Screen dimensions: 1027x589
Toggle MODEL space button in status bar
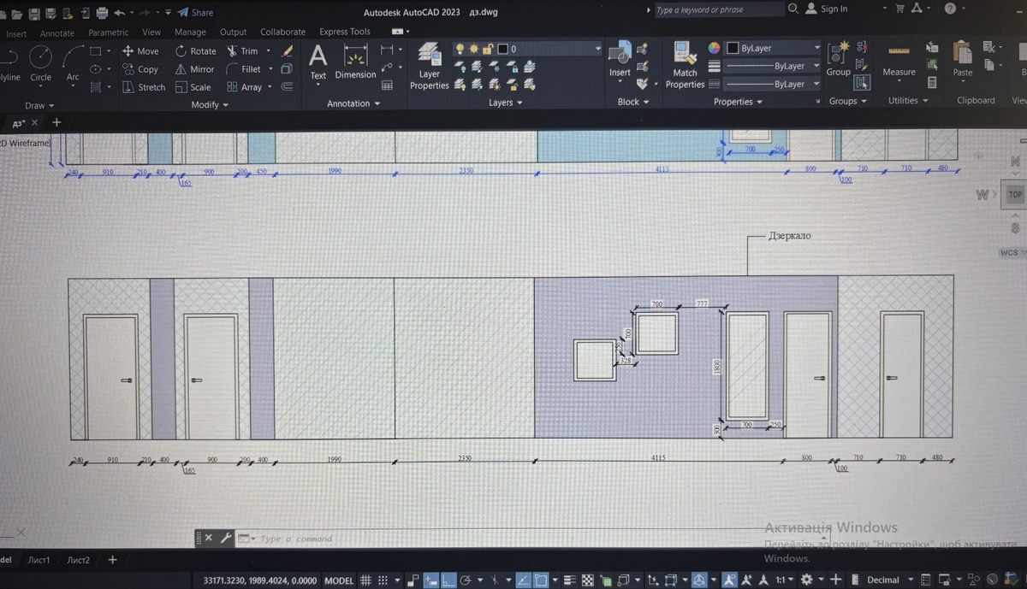[x=339, y=580]
